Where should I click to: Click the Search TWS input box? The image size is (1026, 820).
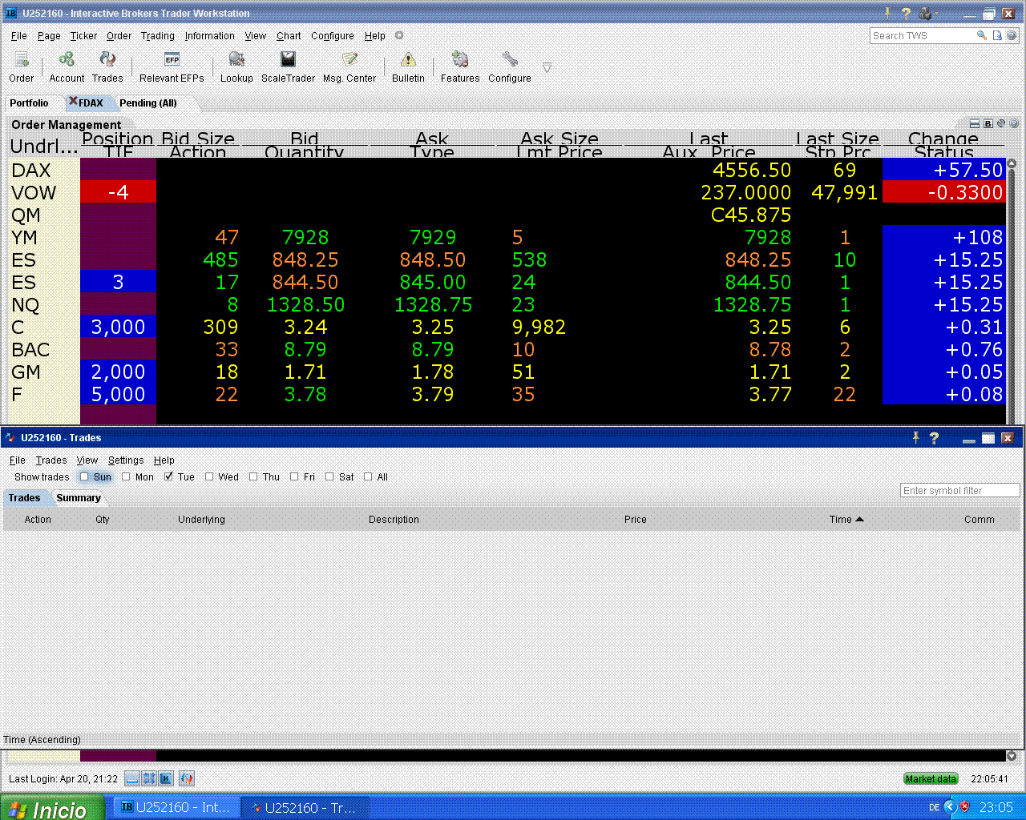coord(922,36)
